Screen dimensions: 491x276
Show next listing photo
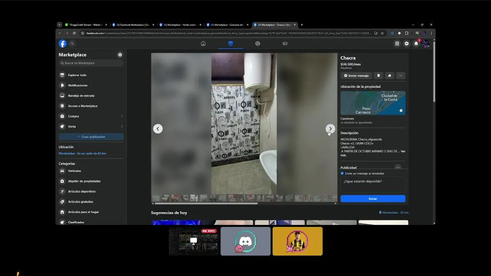tap(330, 129)
